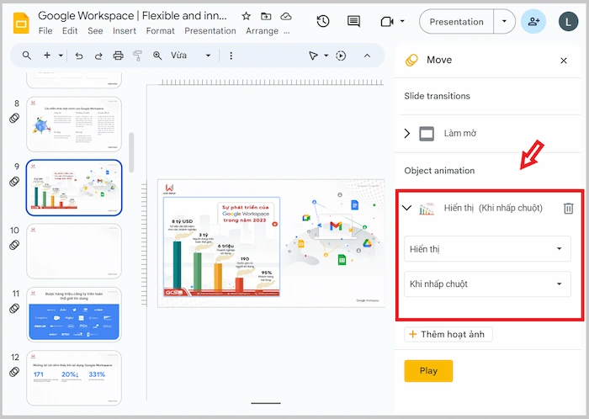This screenshot has width=589, height=419.
Task: Select blank slide 10 thumbnail
Action: coord(74,251)
